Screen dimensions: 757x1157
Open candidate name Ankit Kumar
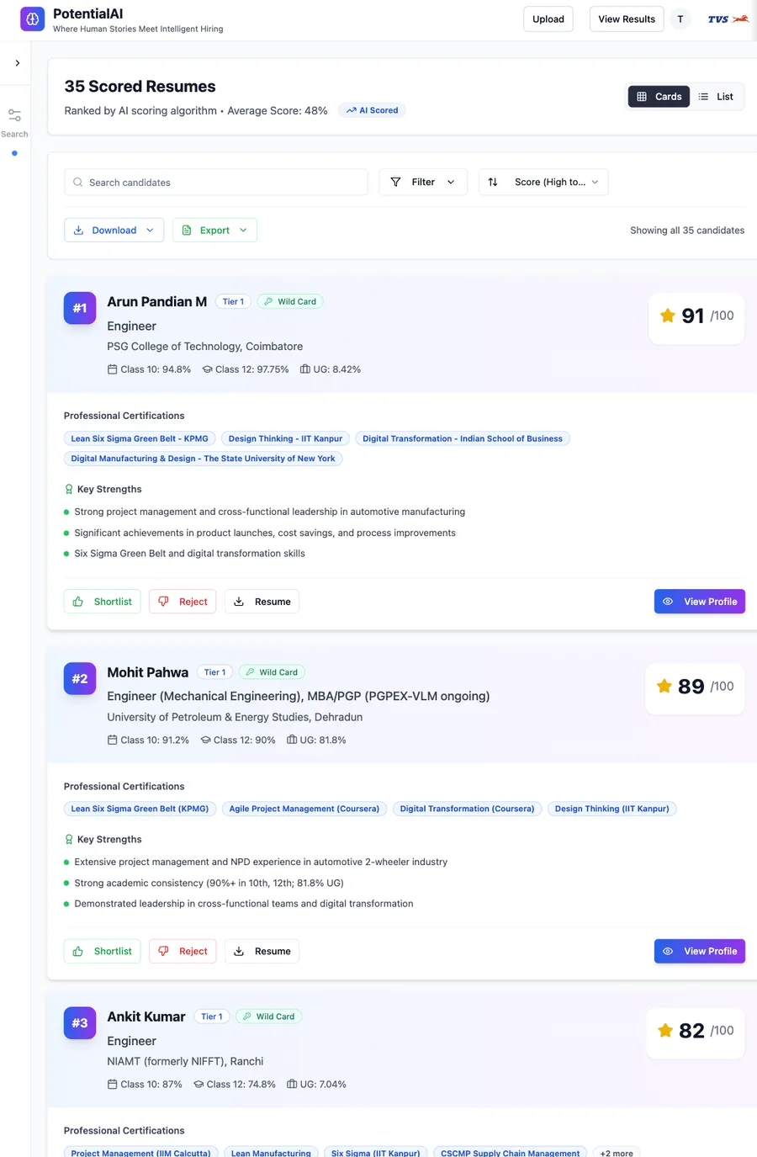point(146,1016)
